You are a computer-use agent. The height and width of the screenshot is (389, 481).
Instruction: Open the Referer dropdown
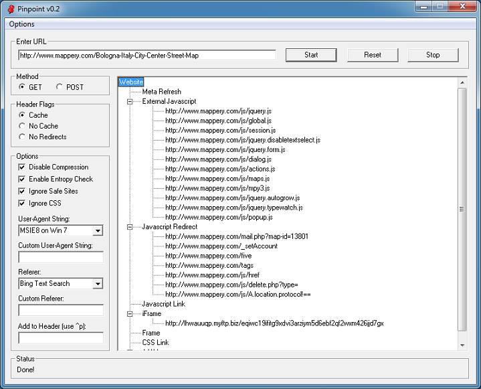tap(98, 284)
